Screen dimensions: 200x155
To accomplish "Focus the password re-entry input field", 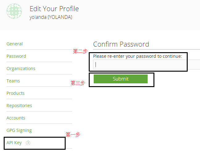I will pos(140,65).
